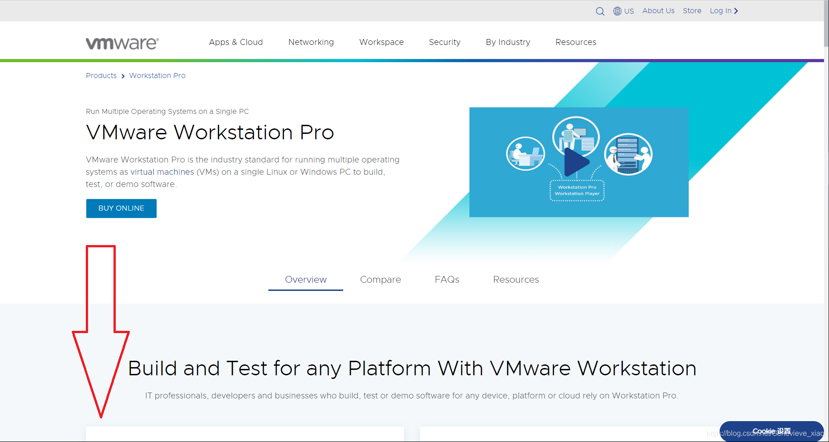This screenshot has height=442, width=829.
Task: Click the 'IT professionals, developers' subtitle
Action: coord(412,396)
